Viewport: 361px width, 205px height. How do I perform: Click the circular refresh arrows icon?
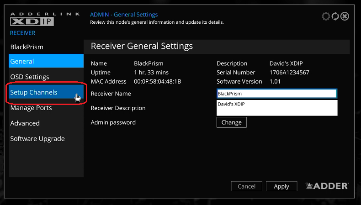(335, 16)
